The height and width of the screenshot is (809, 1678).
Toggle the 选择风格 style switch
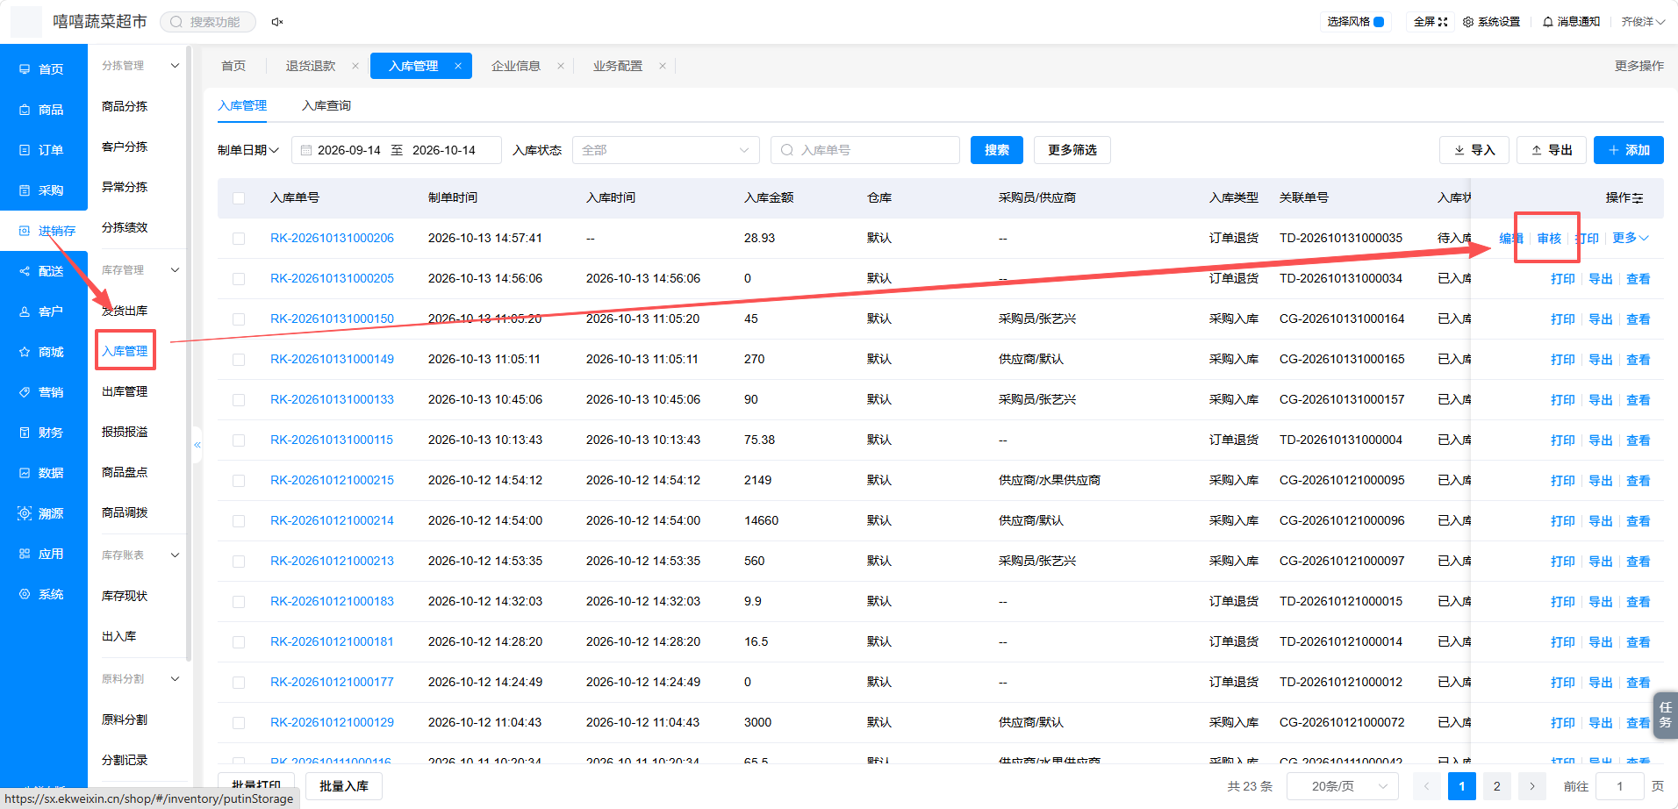click(1379, 22)
